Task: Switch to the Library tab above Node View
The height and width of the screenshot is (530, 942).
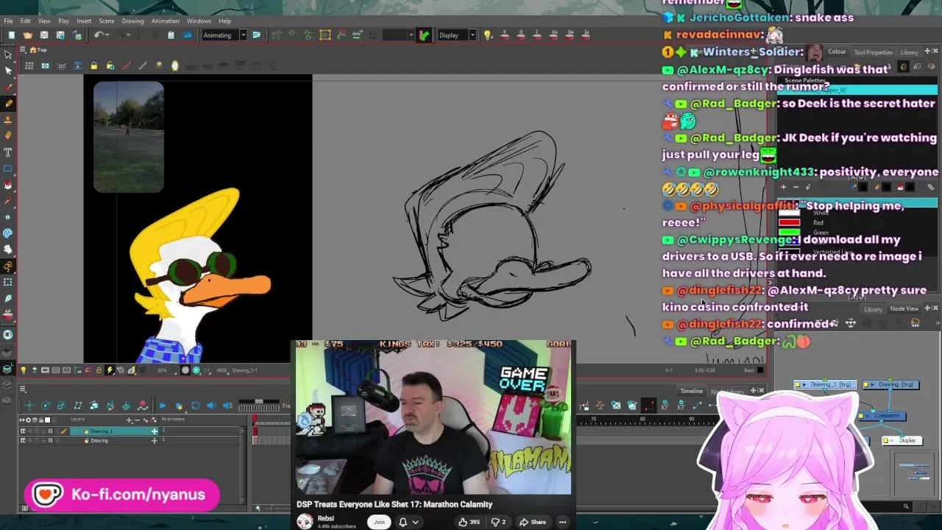Action: (x=873, y=309)
